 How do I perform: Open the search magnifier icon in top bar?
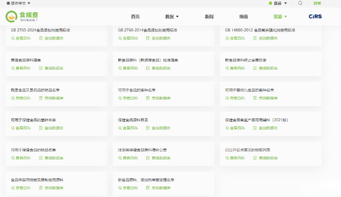[x=300, y=3]
